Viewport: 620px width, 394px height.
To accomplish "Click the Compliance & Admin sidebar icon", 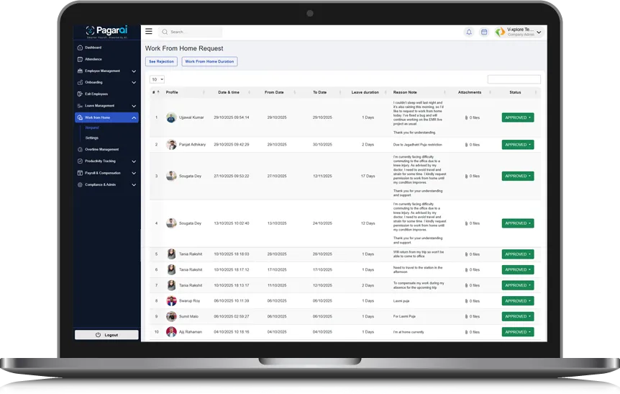I will point(80,184).
